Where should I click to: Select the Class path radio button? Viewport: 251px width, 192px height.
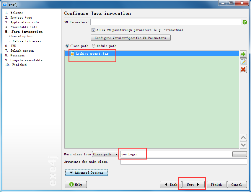[x=67, y=46]
